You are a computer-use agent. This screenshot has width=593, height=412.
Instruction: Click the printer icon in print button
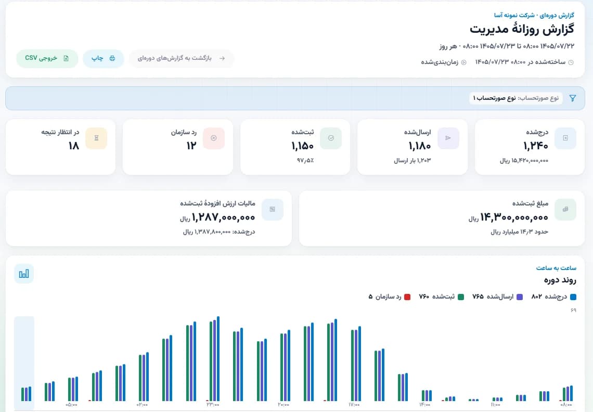tap(112, 58)
